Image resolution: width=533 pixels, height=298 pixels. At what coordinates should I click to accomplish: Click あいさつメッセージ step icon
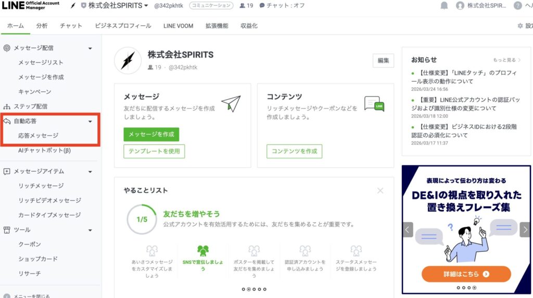(x=152, y=251)
